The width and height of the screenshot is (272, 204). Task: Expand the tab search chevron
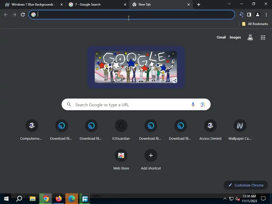(x=229, y=4)
